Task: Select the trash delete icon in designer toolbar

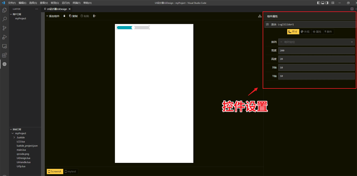Action: [64, 16]
